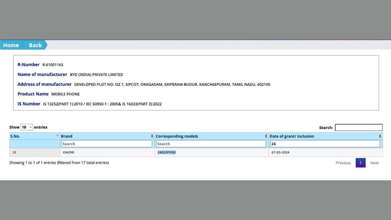Click the MOBILE PHONE product name text
This screenshot has height=220, width=391.
[65, 94]
